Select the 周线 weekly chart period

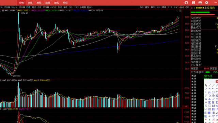[x=34, y=7]
